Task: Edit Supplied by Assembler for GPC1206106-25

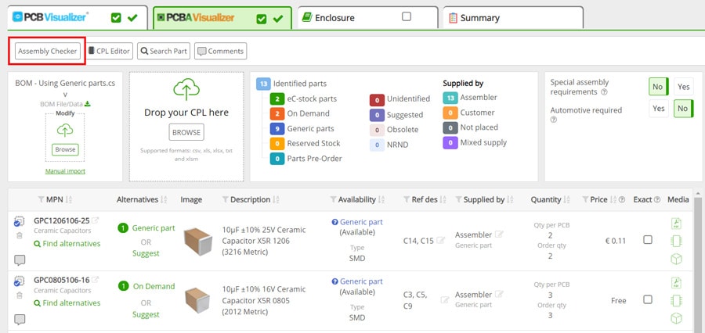Action: (x=500, y=235)
